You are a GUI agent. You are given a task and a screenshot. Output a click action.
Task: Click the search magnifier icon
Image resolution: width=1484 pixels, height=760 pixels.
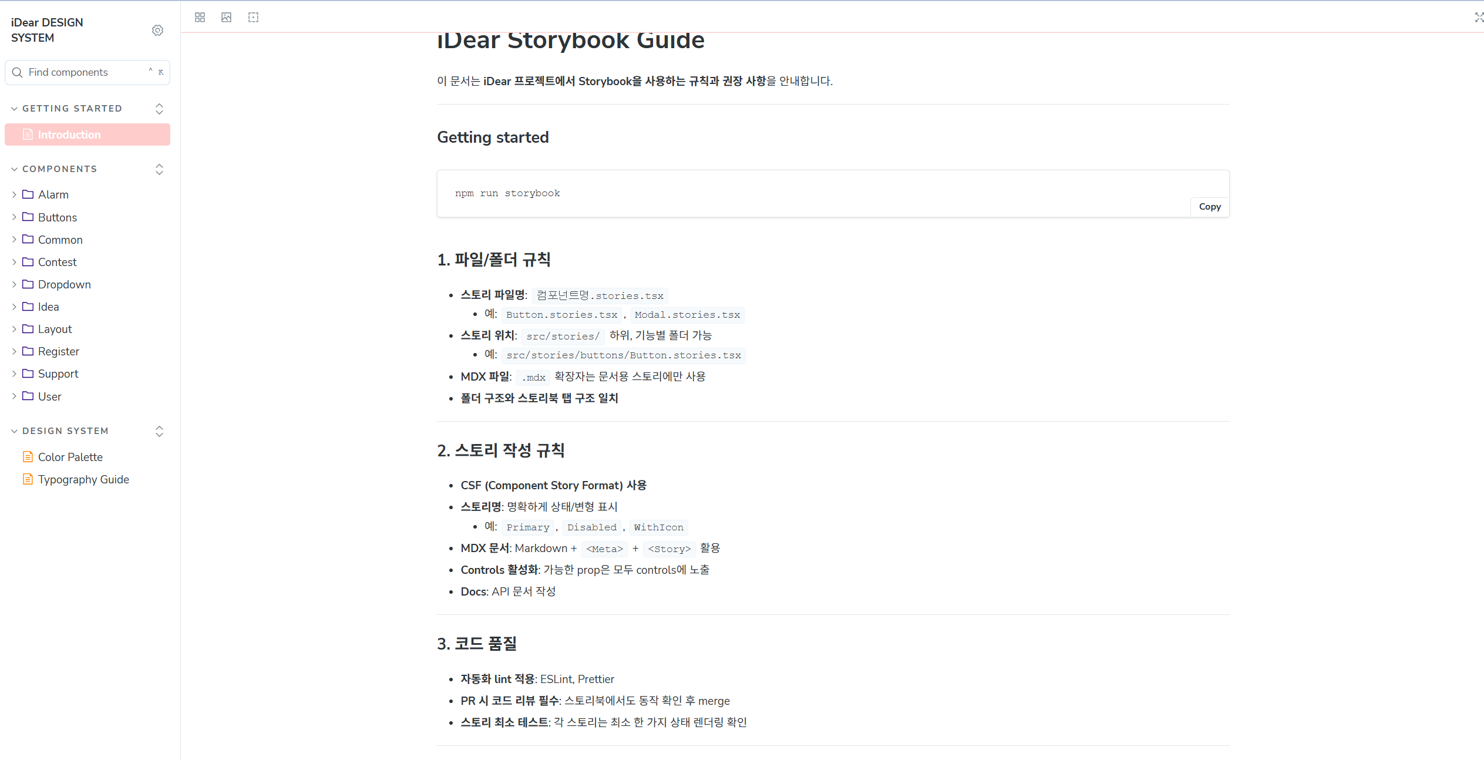click(18, 72)
